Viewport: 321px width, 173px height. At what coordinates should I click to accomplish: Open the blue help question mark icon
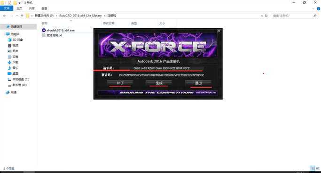[319, 8]
